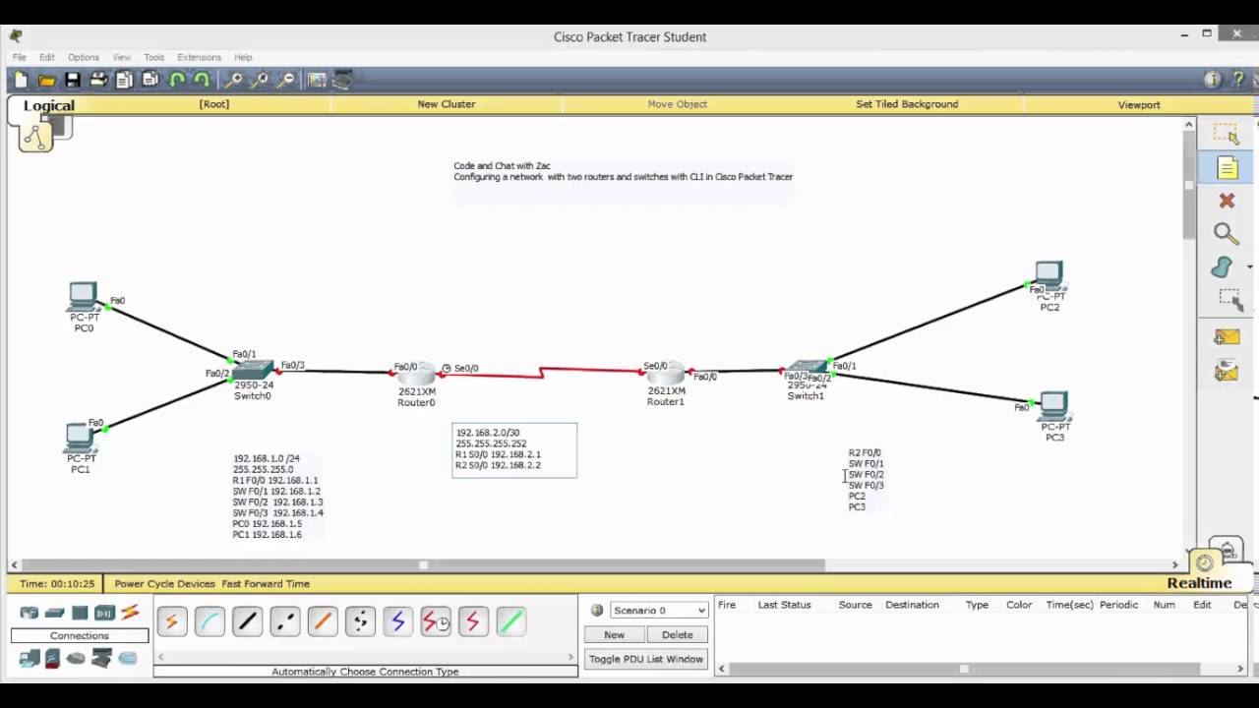This screenshot has height=708, width=1259.
Task: Select WAN Emulation cloud category icon
Action: click(x=76, y=659)
